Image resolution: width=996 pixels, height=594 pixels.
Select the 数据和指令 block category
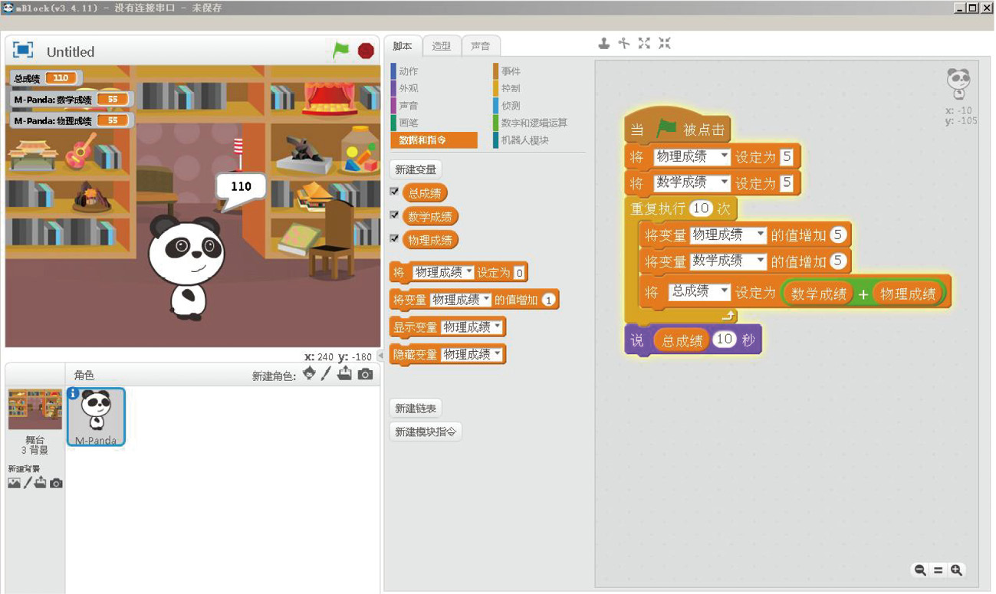(x=433, y=140)
